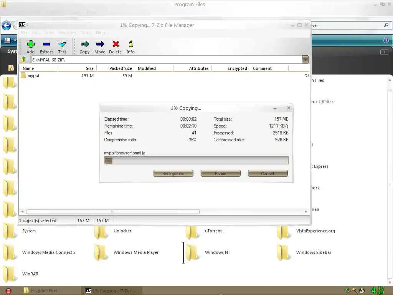Screen dimensions: 393x295
Task: Click the first system tray icon
Action: (348, 290)
